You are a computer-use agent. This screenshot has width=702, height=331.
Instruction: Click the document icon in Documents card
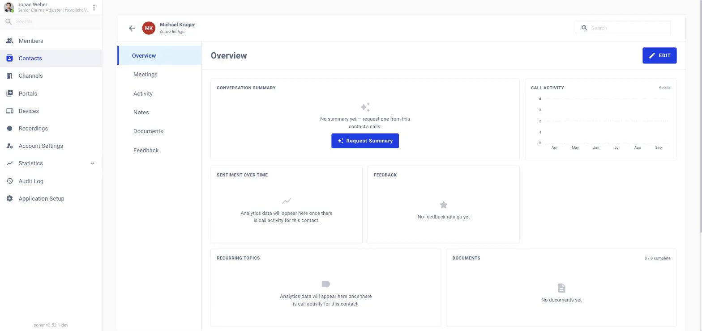tap(561, 288)
